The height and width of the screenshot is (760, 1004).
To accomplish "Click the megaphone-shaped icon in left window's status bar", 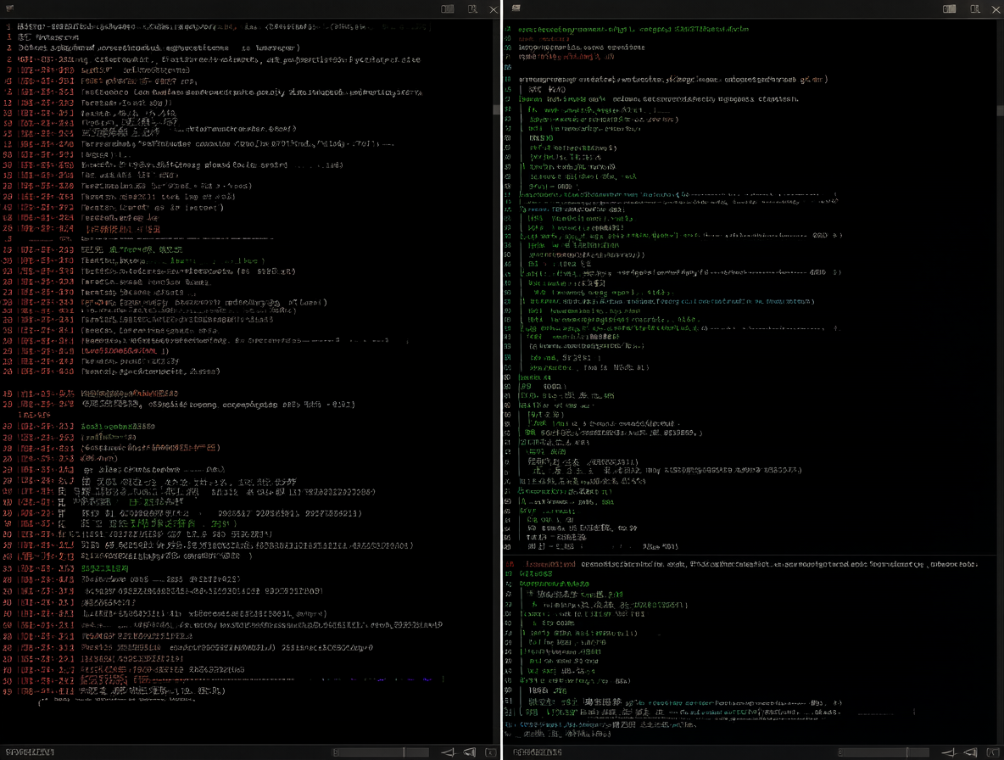I will pos(469,752).
